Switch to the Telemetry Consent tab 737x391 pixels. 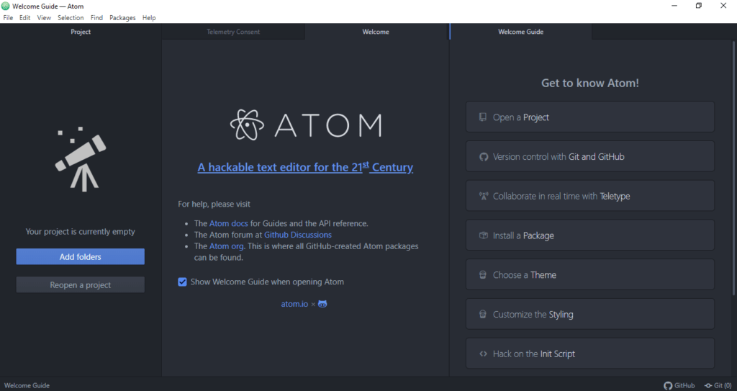233,32
